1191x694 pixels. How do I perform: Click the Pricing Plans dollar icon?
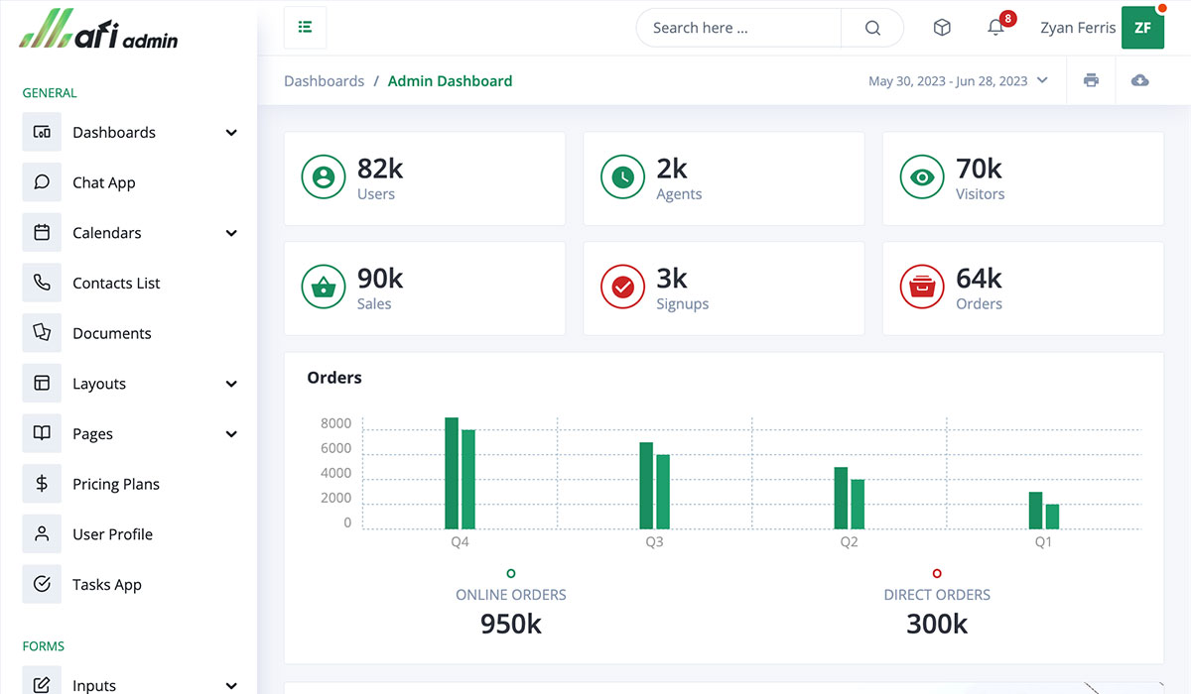(42, 484)
